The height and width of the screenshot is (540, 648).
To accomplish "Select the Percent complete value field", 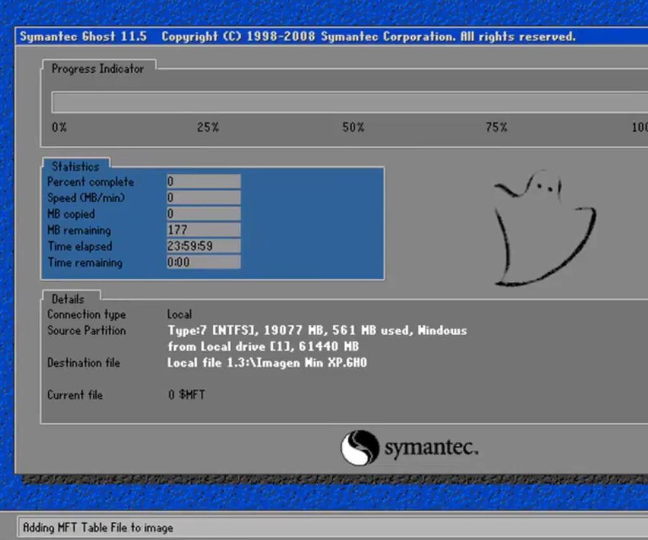I will tap(203, 181).
